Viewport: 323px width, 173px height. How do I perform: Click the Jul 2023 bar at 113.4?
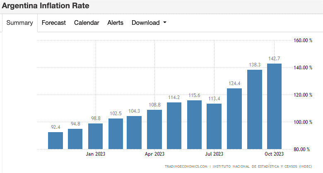pyautogui.click(x=214, y=126)
